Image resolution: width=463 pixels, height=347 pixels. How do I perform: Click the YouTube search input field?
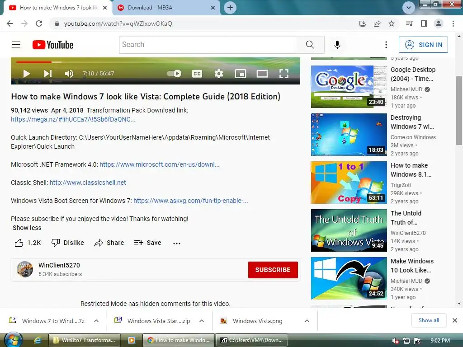point(208,45)
